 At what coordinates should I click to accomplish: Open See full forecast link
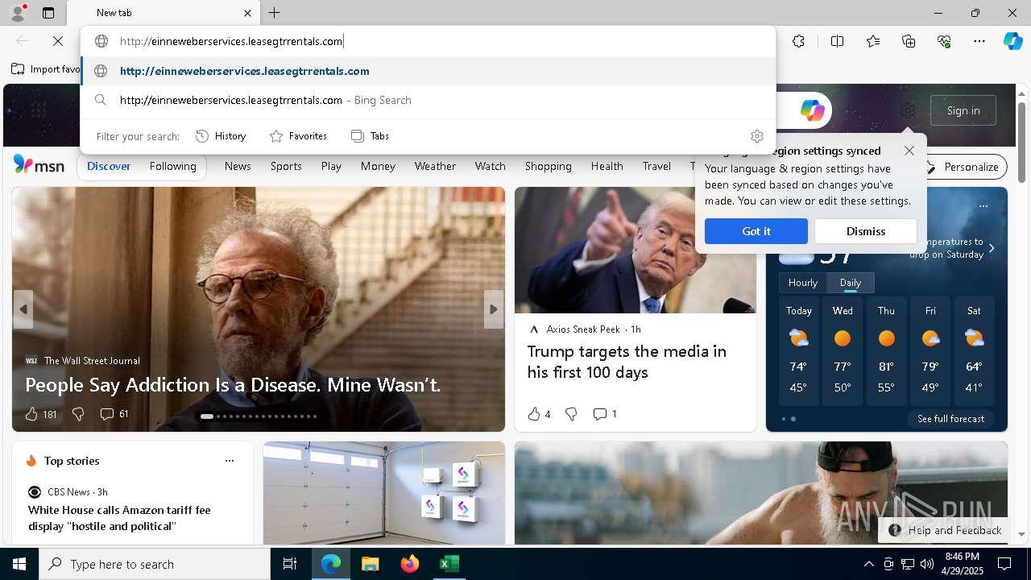951,419
